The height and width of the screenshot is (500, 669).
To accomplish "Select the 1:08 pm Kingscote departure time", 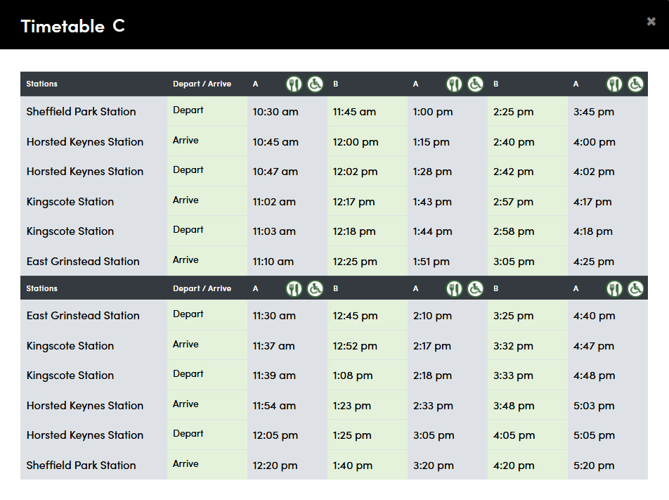I will coord(353,376).
